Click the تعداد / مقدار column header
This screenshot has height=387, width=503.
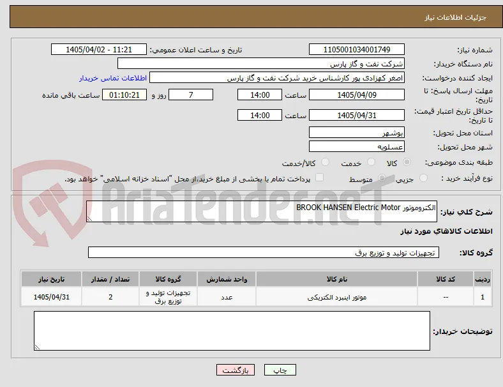point(110,279)
